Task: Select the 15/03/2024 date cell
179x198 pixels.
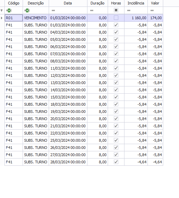Action: click(68, 97)
